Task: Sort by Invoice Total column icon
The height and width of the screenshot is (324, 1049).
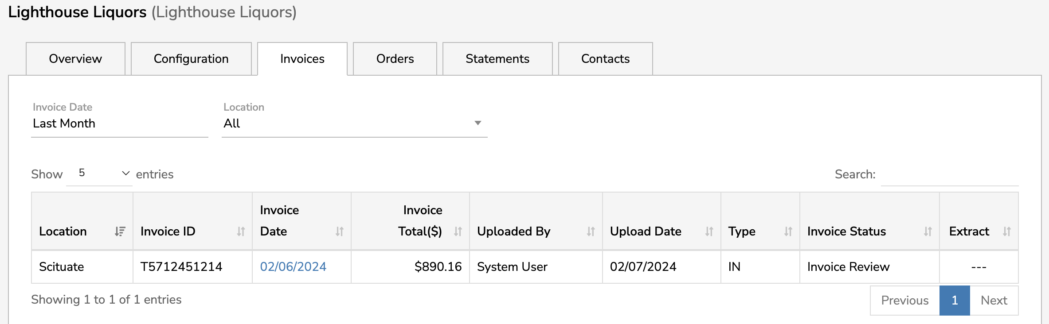Action: [x=458, y=231]
